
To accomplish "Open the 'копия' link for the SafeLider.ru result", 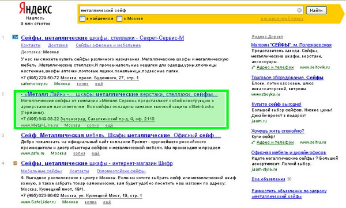I will coord(91,202).
